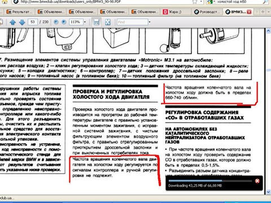Click the search magnifier icon in browser search box
Viewport: 271px width, 203px height.
pos(266,2)
